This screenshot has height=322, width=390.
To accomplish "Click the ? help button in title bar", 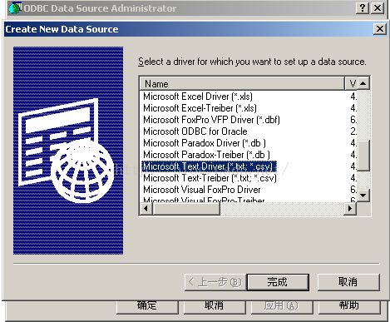I will coord(363,7).
